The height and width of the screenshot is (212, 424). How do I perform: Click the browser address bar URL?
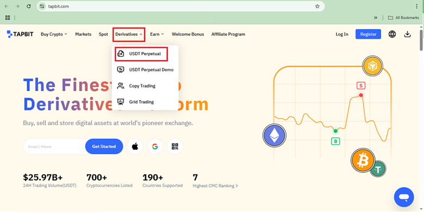pos(58,6)
